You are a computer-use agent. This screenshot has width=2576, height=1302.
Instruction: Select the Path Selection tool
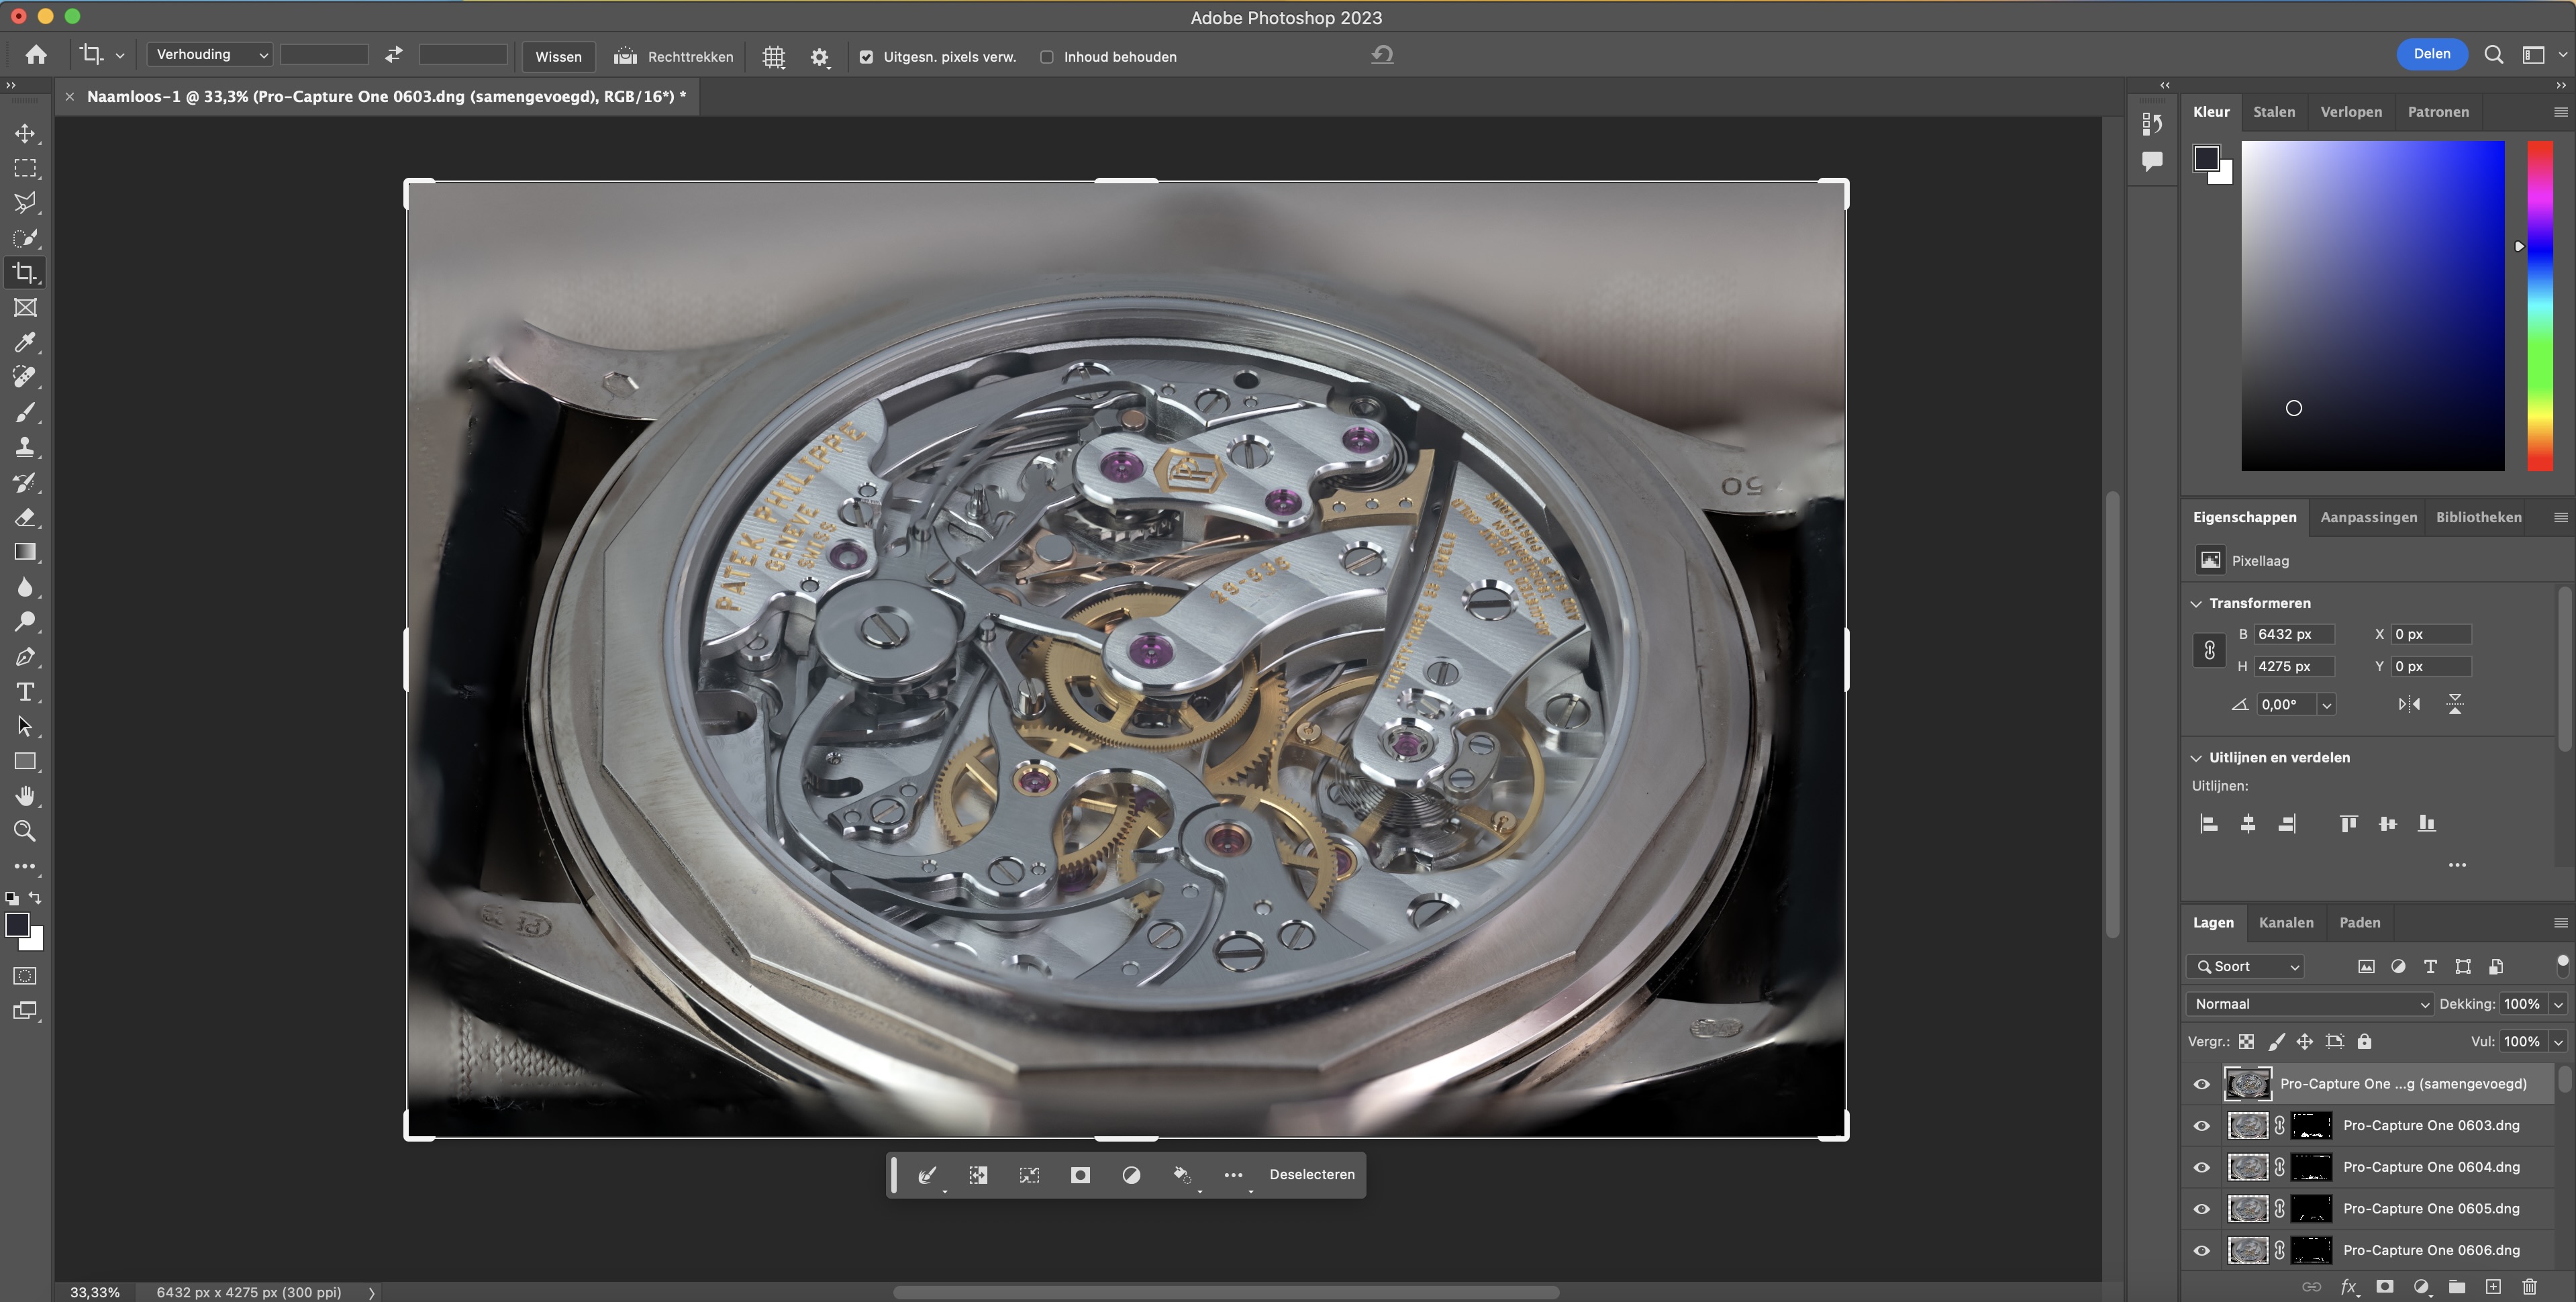tap(25, 727)
